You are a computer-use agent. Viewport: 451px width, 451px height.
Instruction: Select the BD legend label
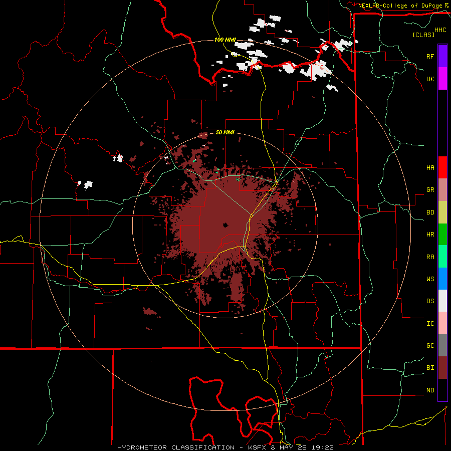(x=430, y=212)
